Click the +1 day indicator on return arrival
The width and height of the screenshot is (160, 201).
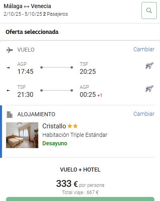pyautogui.click(x=100, y=95)
